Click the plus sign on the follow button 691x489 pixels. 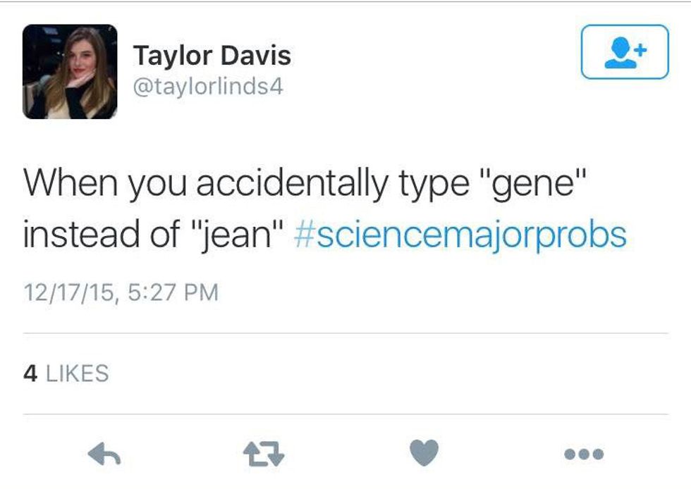coord(640,48)
